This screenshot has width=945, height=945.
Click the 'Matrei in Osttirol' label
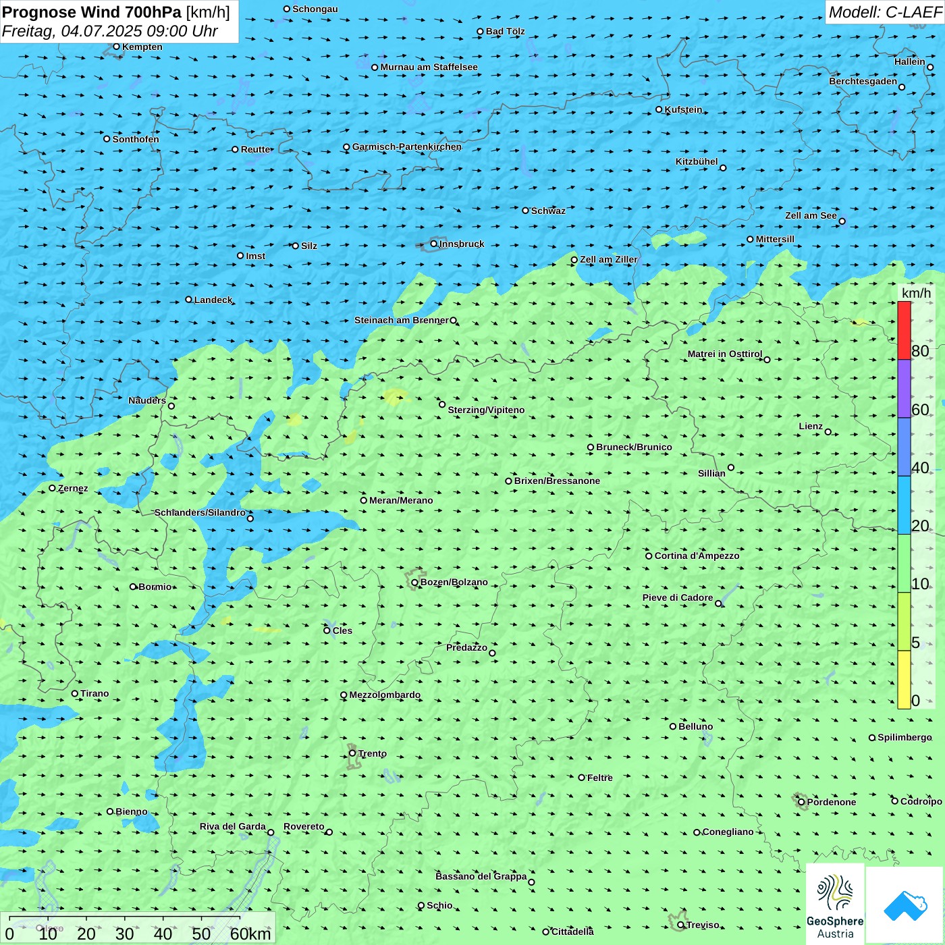pos(725,354)
